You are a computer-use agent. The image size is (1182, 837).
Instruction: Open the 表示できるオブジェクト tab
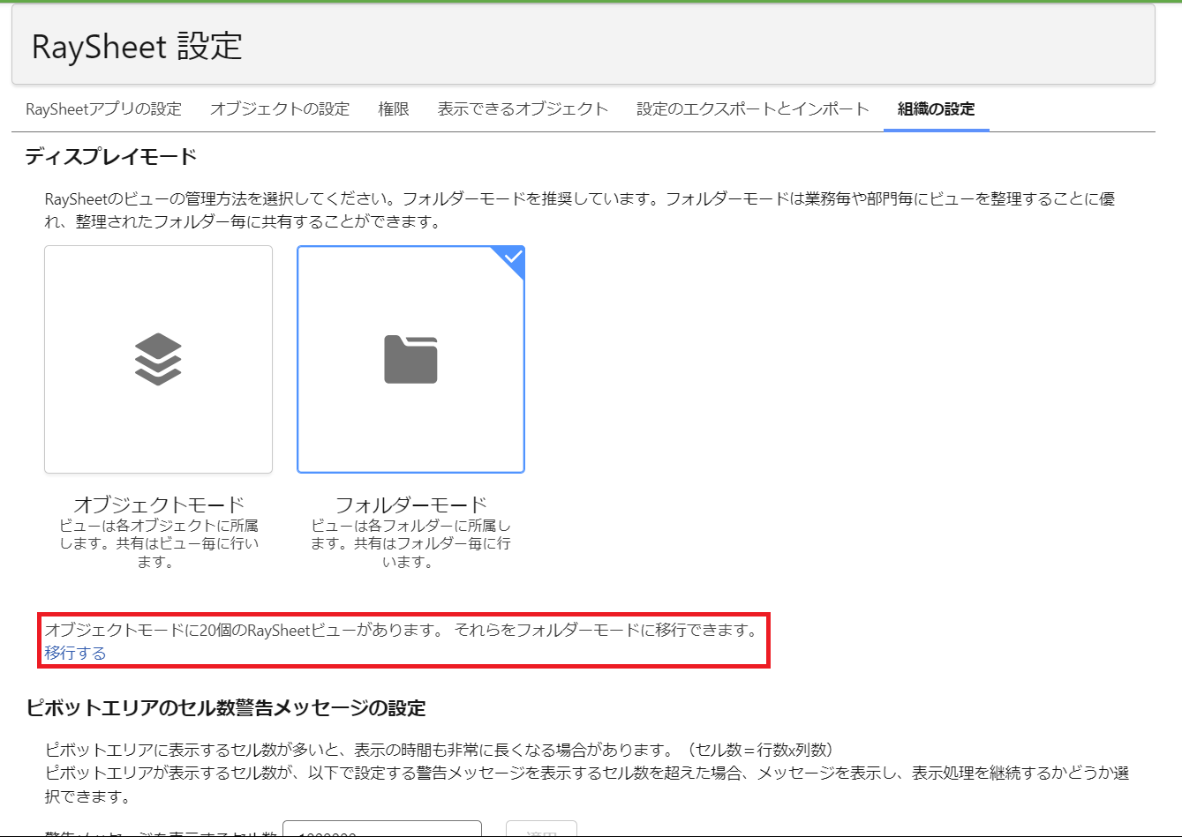pos(523,109)
